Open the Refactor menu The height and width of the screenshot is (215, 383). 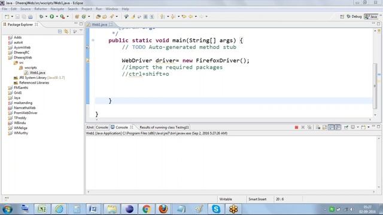tap(41, 9)
